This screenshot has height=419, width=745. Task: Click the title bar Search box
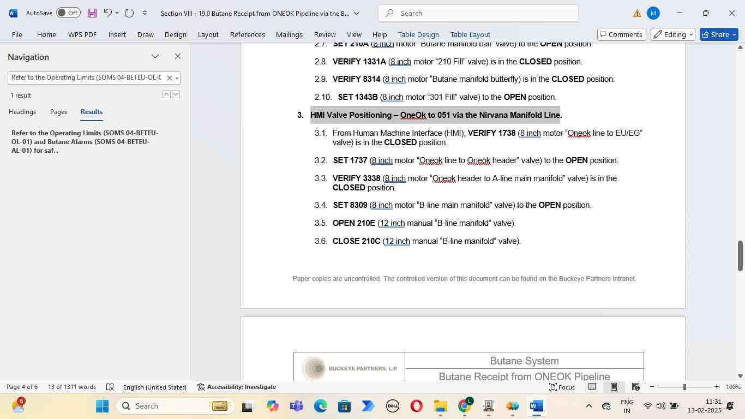(x=478, y=13)
